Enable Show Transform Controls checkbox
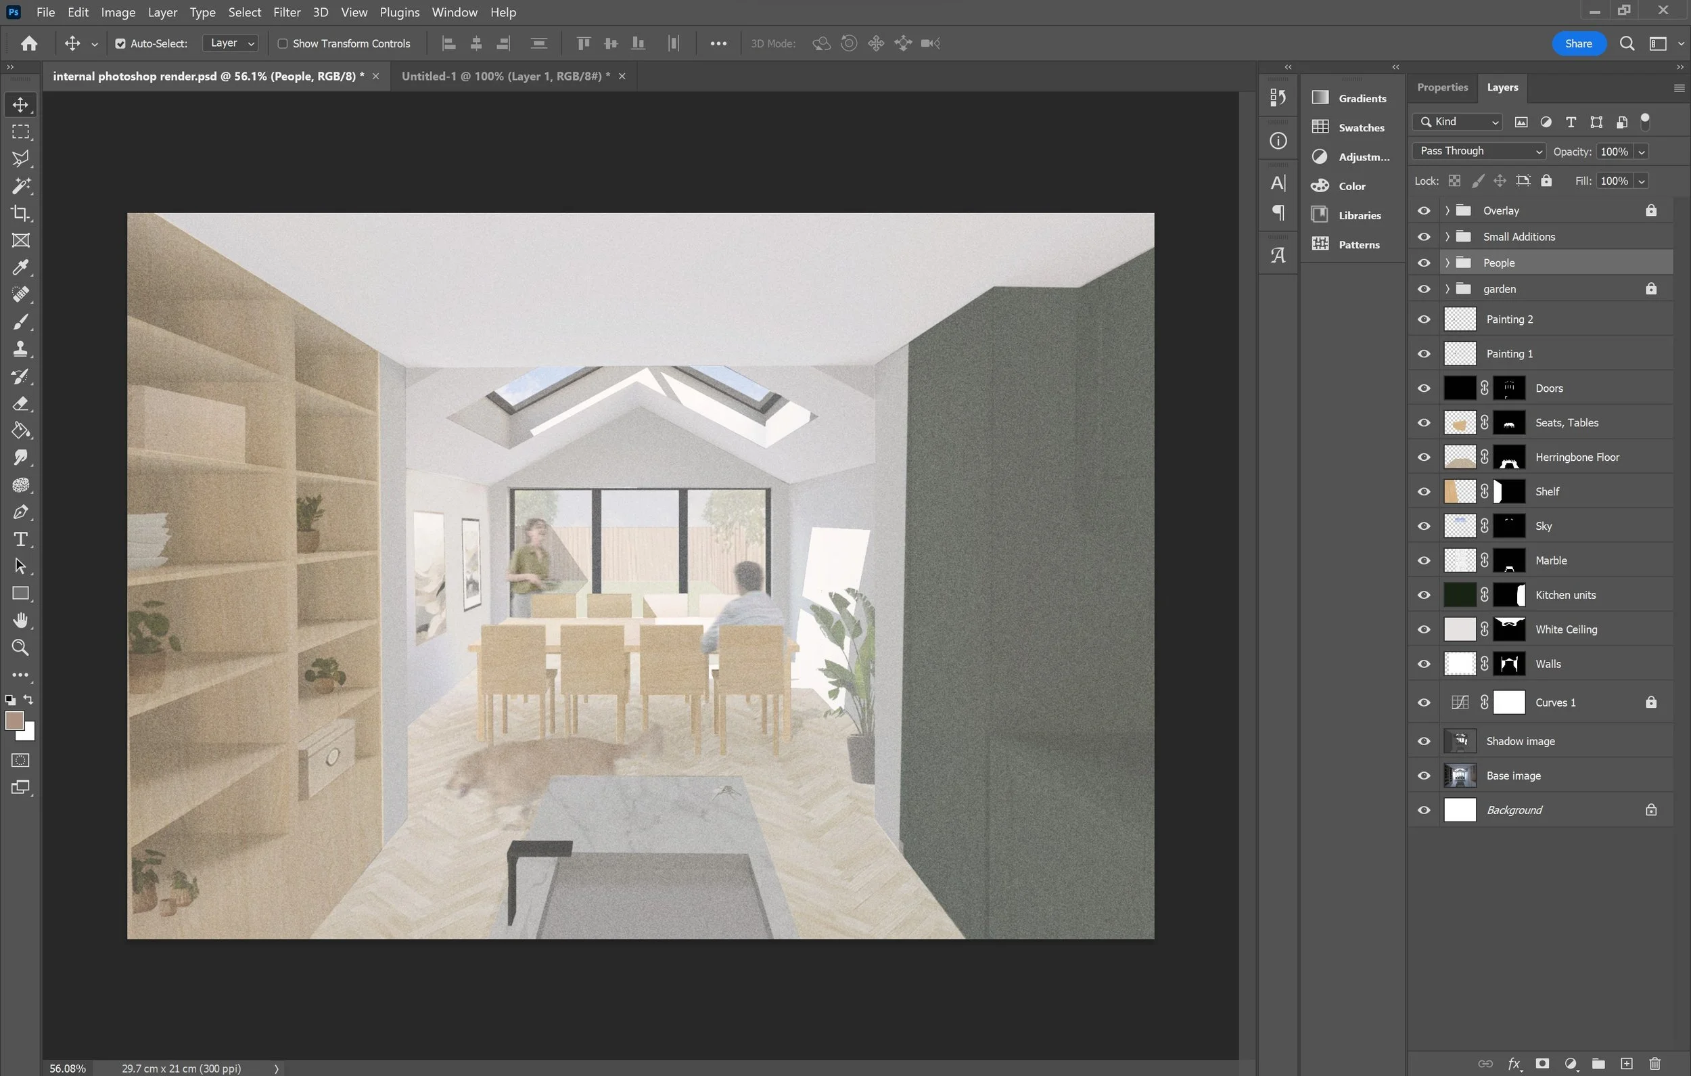 282,43
